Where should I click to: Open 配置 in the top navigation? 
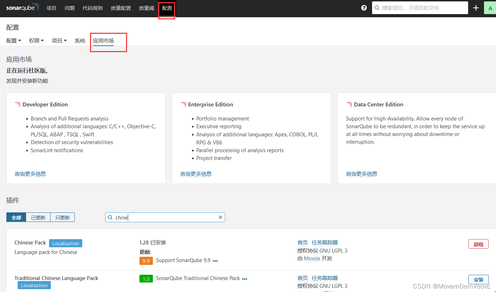point(167,8)
